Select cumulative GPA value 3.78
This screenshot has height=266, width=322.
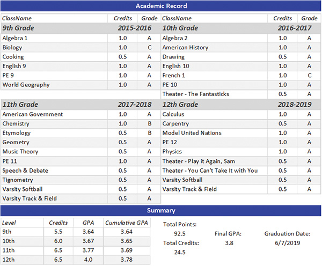[x=127, y=260]
